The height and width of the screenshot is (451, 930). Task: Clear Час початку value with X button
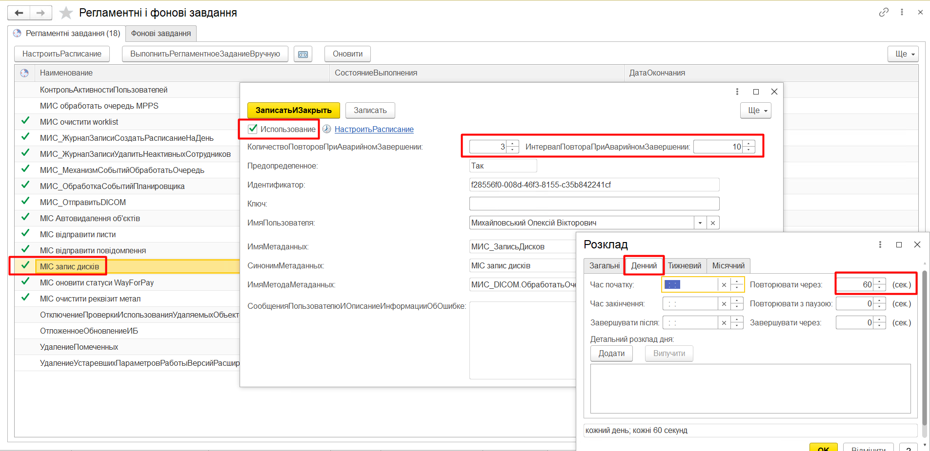tap(724, 285)
